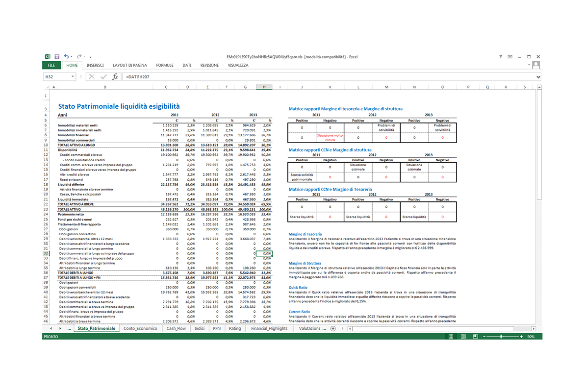Select column H header
This screenshot has width=585, height=392.
264,87
